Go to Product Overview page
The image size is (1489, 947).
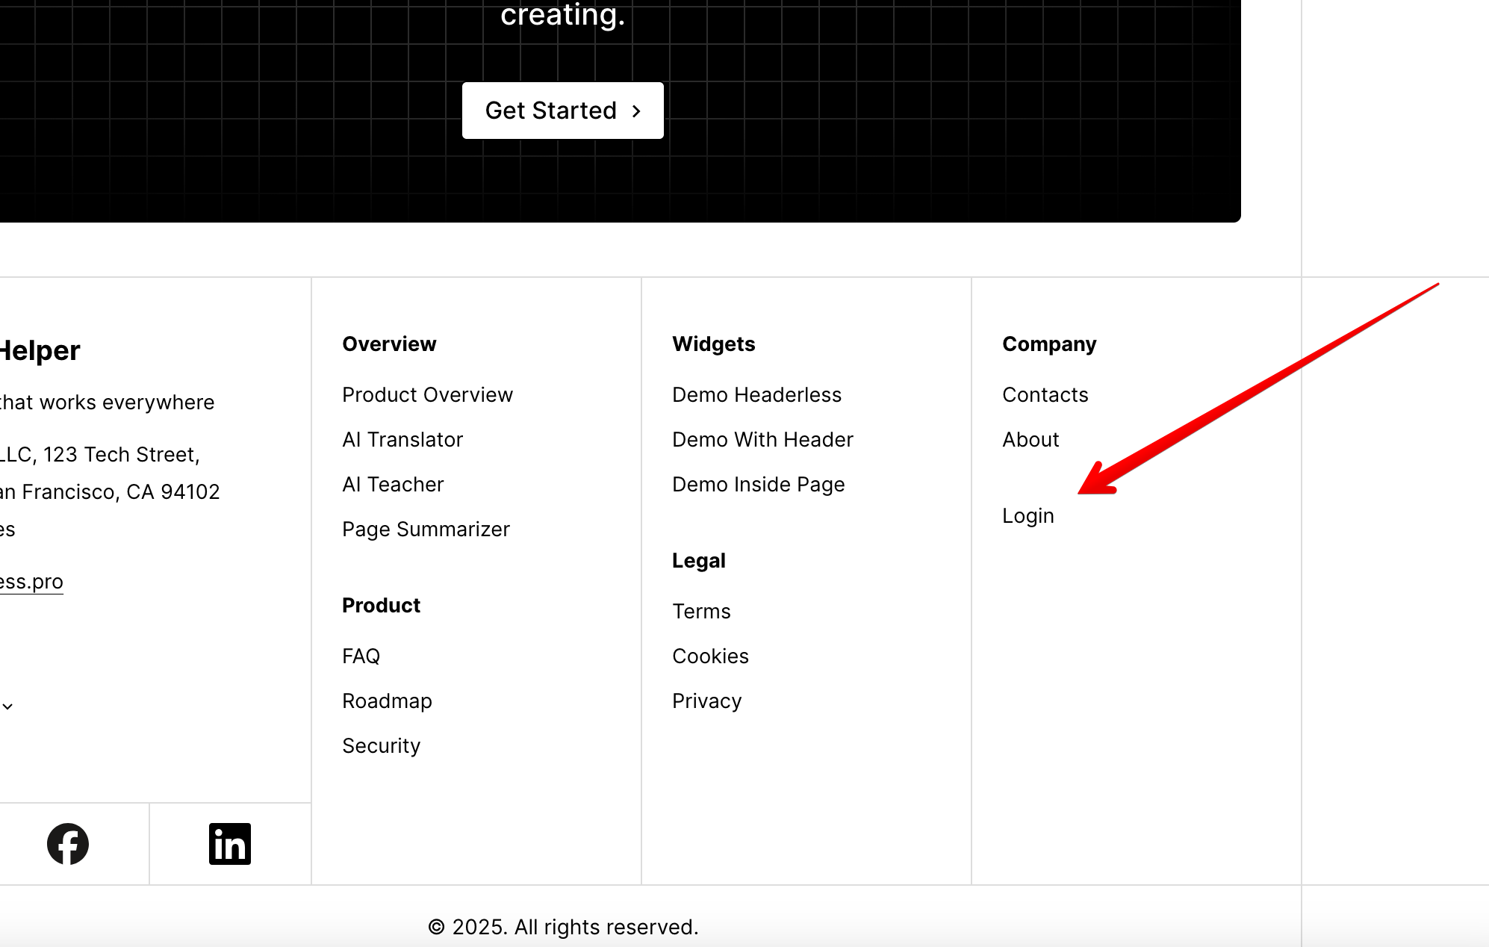(x=427, y=395)
